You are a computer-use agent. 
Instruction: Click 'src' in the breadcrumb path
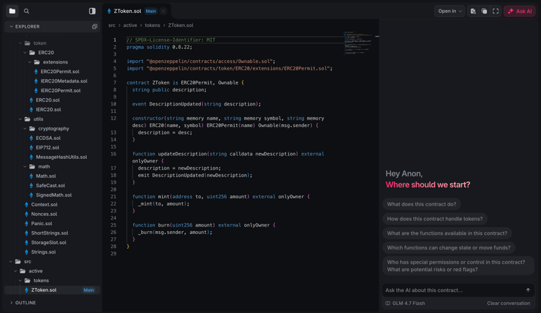coord(112,25)
